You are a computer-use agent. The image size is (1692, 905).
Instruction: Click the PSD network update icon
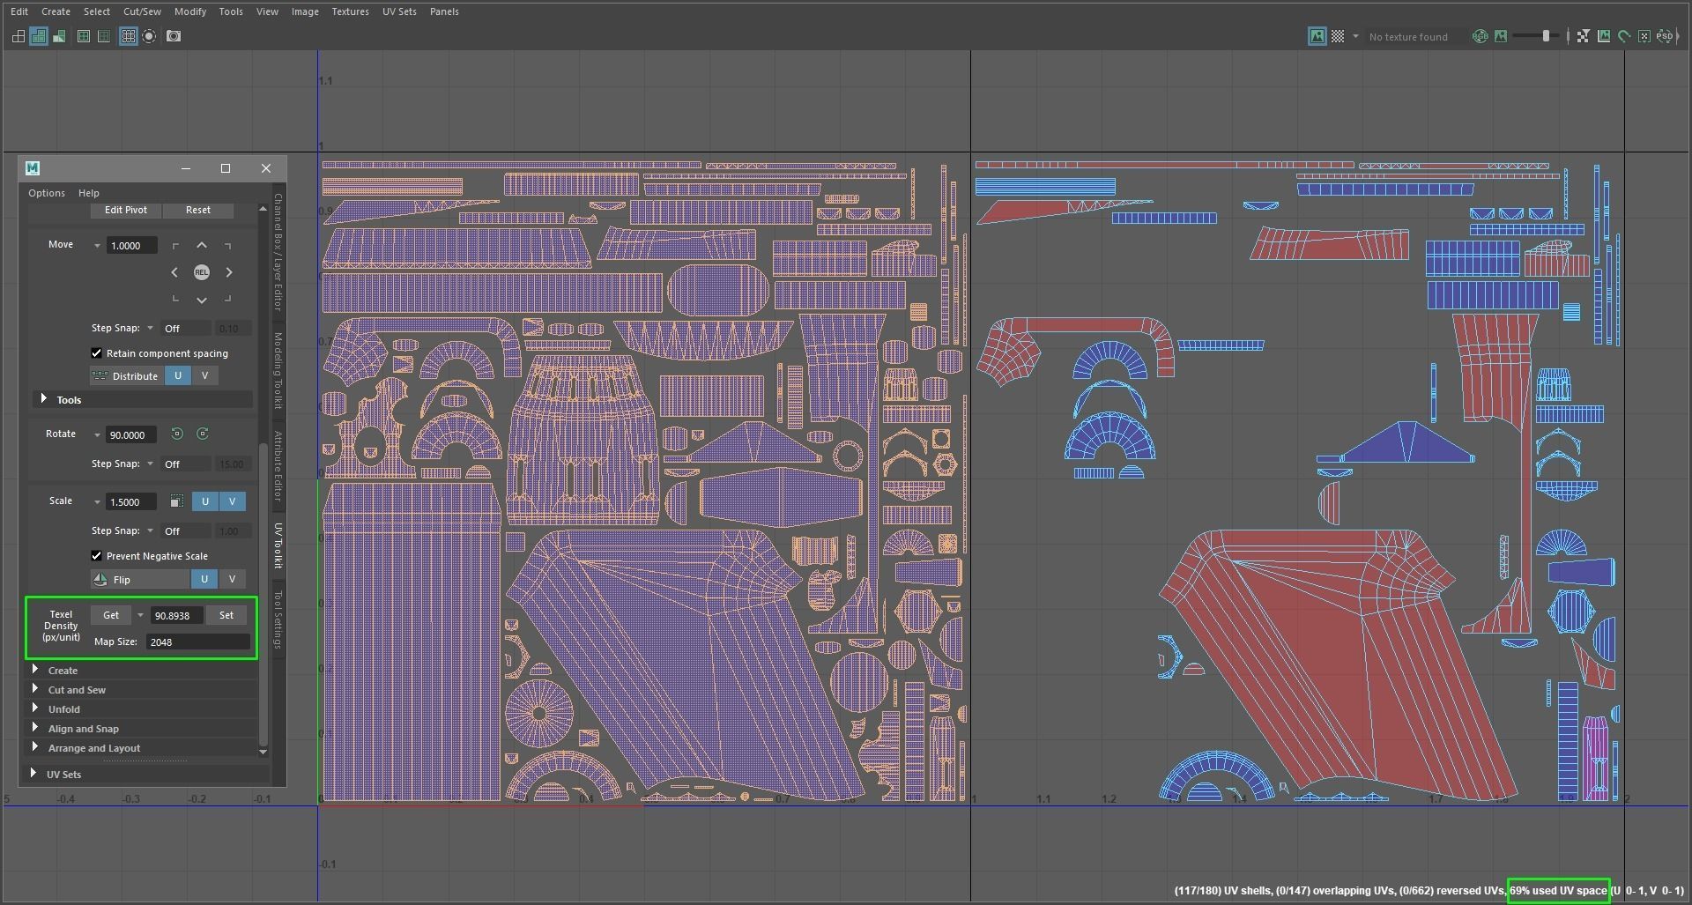pyautogui.click(x=1666, y=36)
